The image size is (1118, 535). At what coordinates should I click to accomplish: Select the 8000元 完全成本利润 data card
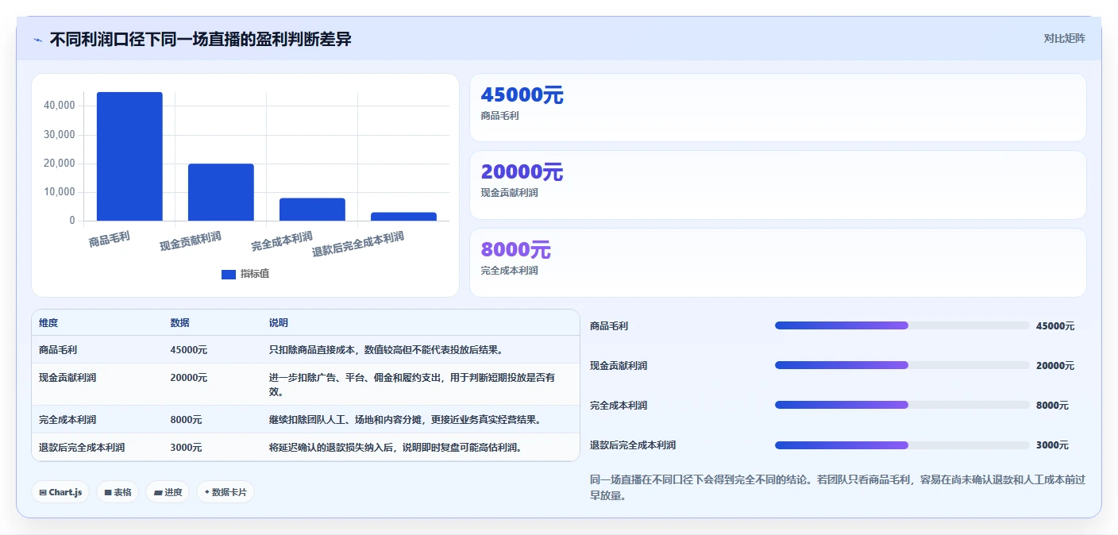click(x=777, y=263)
